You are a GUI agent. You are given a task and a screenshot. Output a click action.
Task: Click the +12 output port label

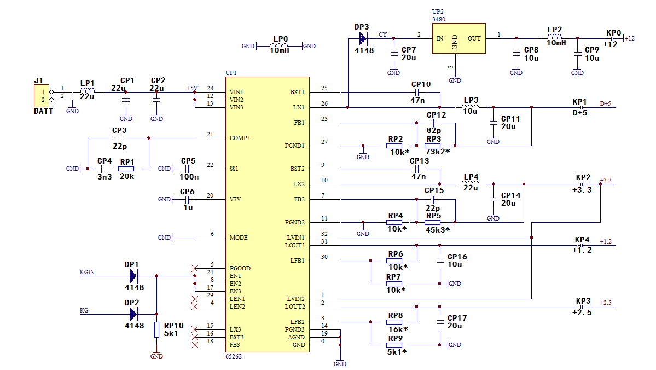629,38
